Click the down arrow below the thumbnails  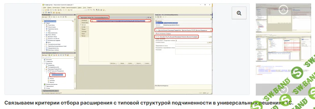click(x=283, y=90)
